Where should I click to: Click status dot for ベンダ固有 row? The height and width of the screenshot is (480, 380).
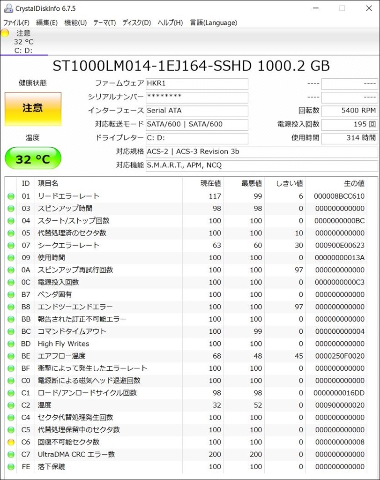pos(11,294)
